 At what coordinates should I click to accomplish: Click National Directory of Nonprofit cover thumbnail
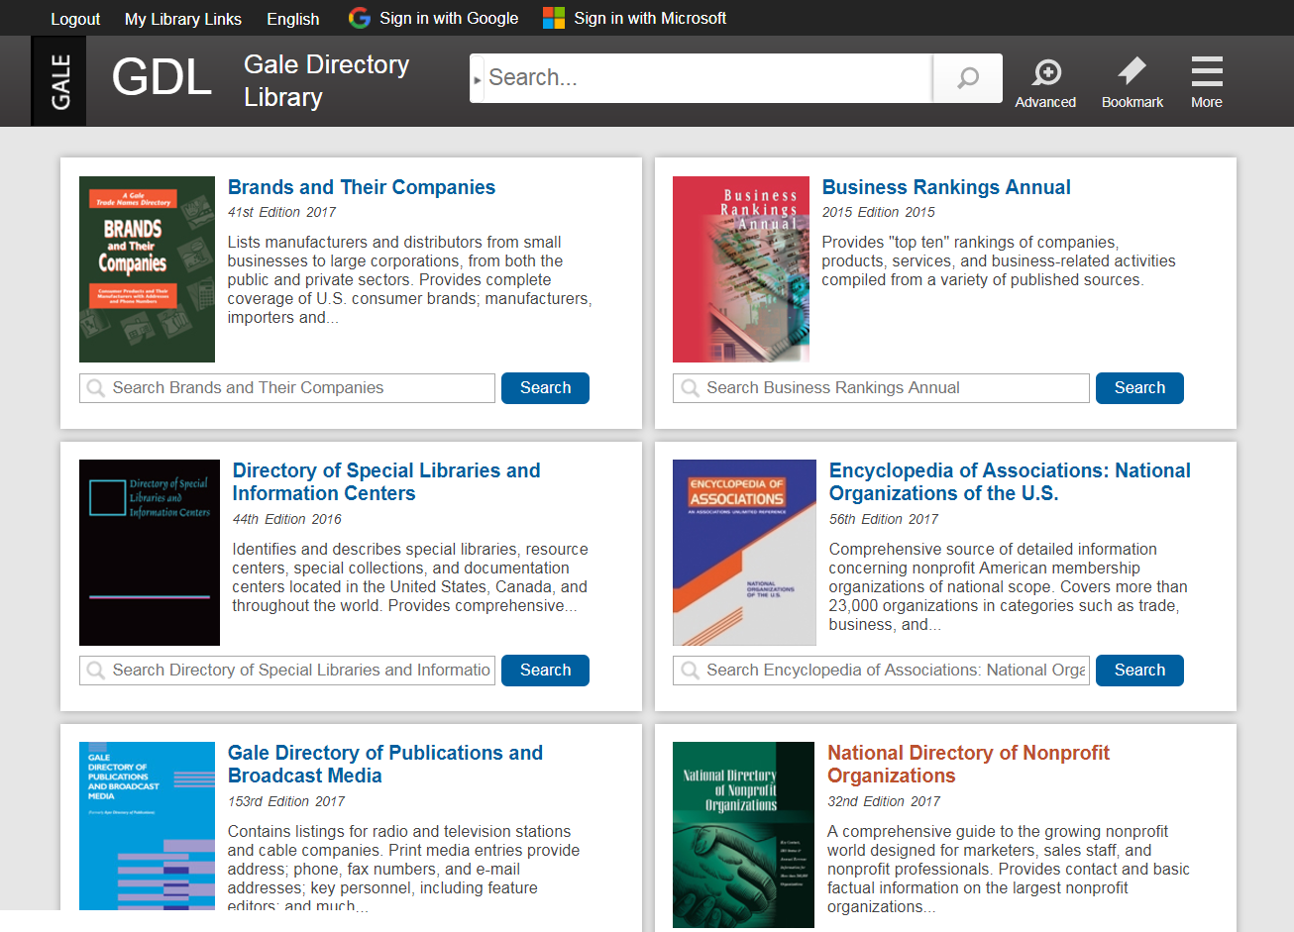click(743, 835)
